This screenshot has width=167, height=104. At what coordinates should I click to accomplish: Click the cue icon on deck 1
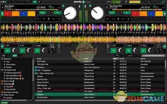pos(52,13)
